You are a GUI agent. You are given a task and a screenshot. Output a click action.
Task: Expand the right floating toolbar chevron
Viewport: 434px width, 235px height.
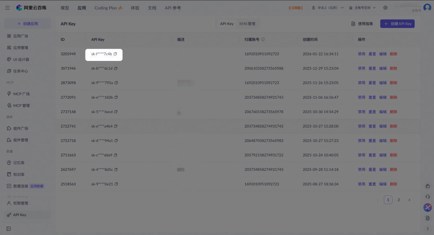pos(428,229)
